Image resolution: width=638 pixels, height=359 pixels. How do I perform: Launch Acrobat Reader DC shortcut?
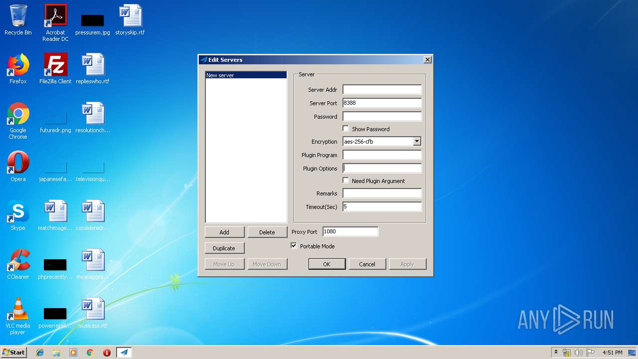tap(55, 23)
